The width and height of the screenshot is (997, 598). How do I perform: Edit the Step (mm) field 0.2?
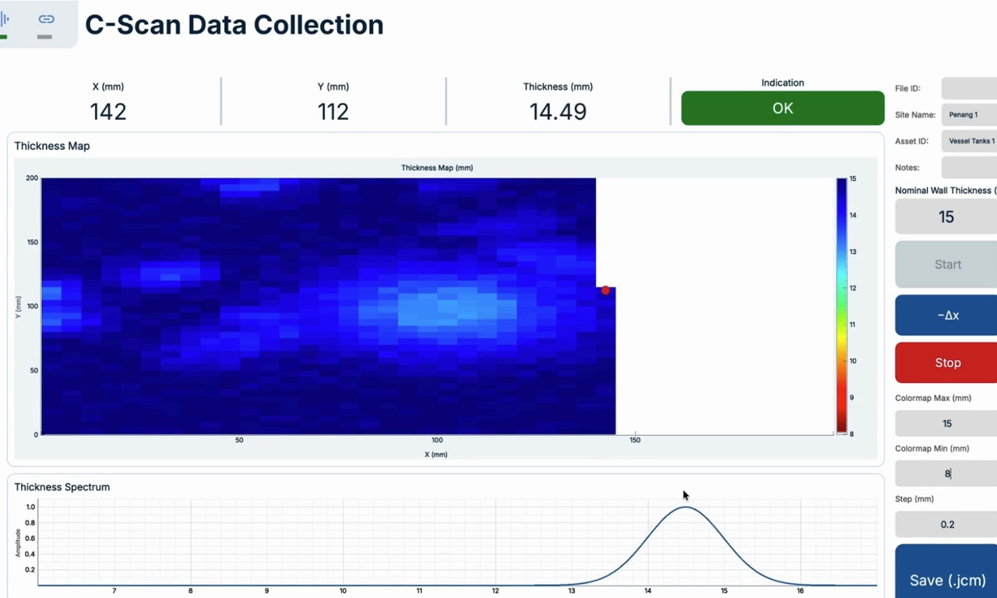point(946,524)
